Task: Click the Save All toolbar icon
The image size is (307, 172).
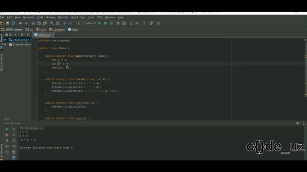Action: click(8, 23)
